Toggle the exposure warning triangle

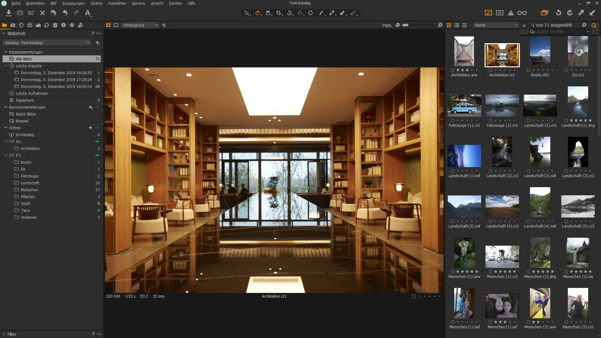511,13
